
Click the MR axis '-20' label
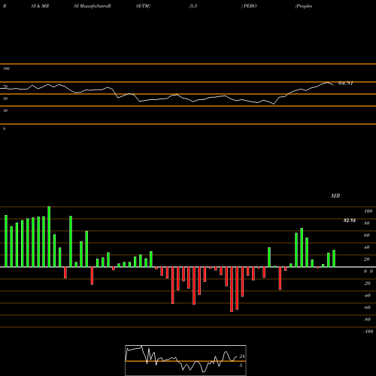pyautogui.click(x=367, y=284)
